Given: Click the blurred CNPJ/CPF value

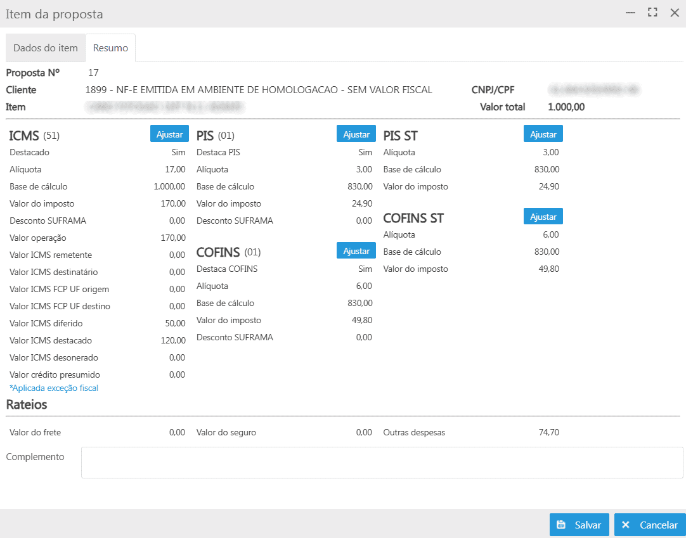Looking at the screenshot, I should (x=593, y=90).
